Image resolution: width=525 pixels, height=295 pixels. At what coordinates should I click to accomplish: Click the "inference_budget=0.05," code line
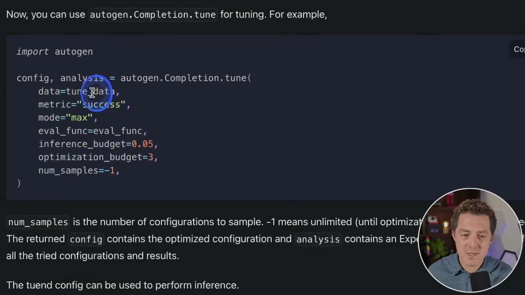98,144
